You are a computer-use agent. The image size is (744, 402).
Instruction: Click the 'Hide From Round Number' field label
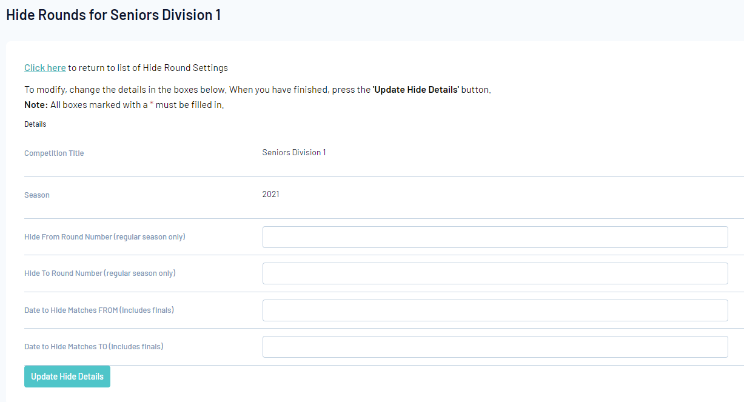105,237
